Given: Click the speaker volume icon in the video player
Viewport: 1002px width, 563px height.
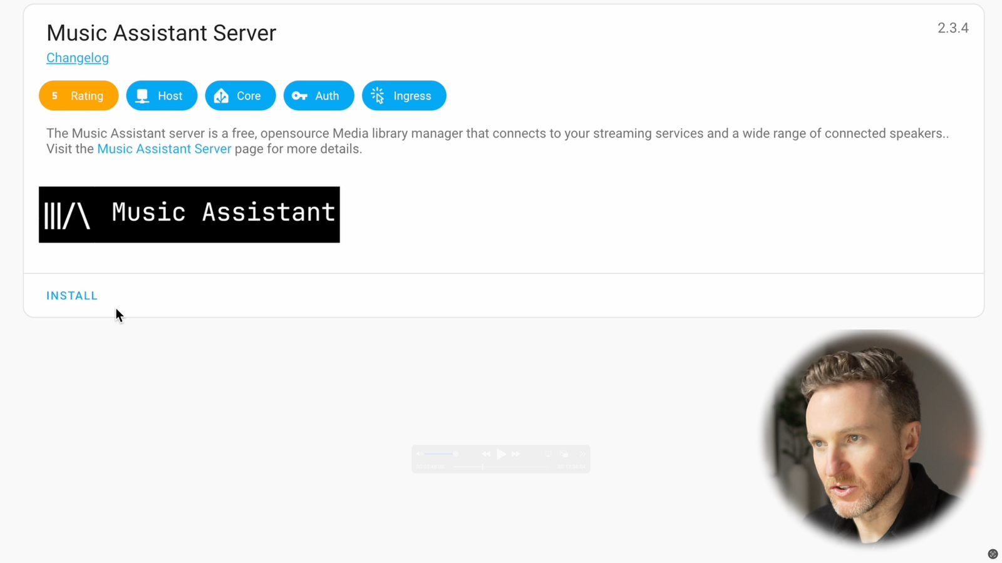Looking at the screenshot, I should point(420,454).
